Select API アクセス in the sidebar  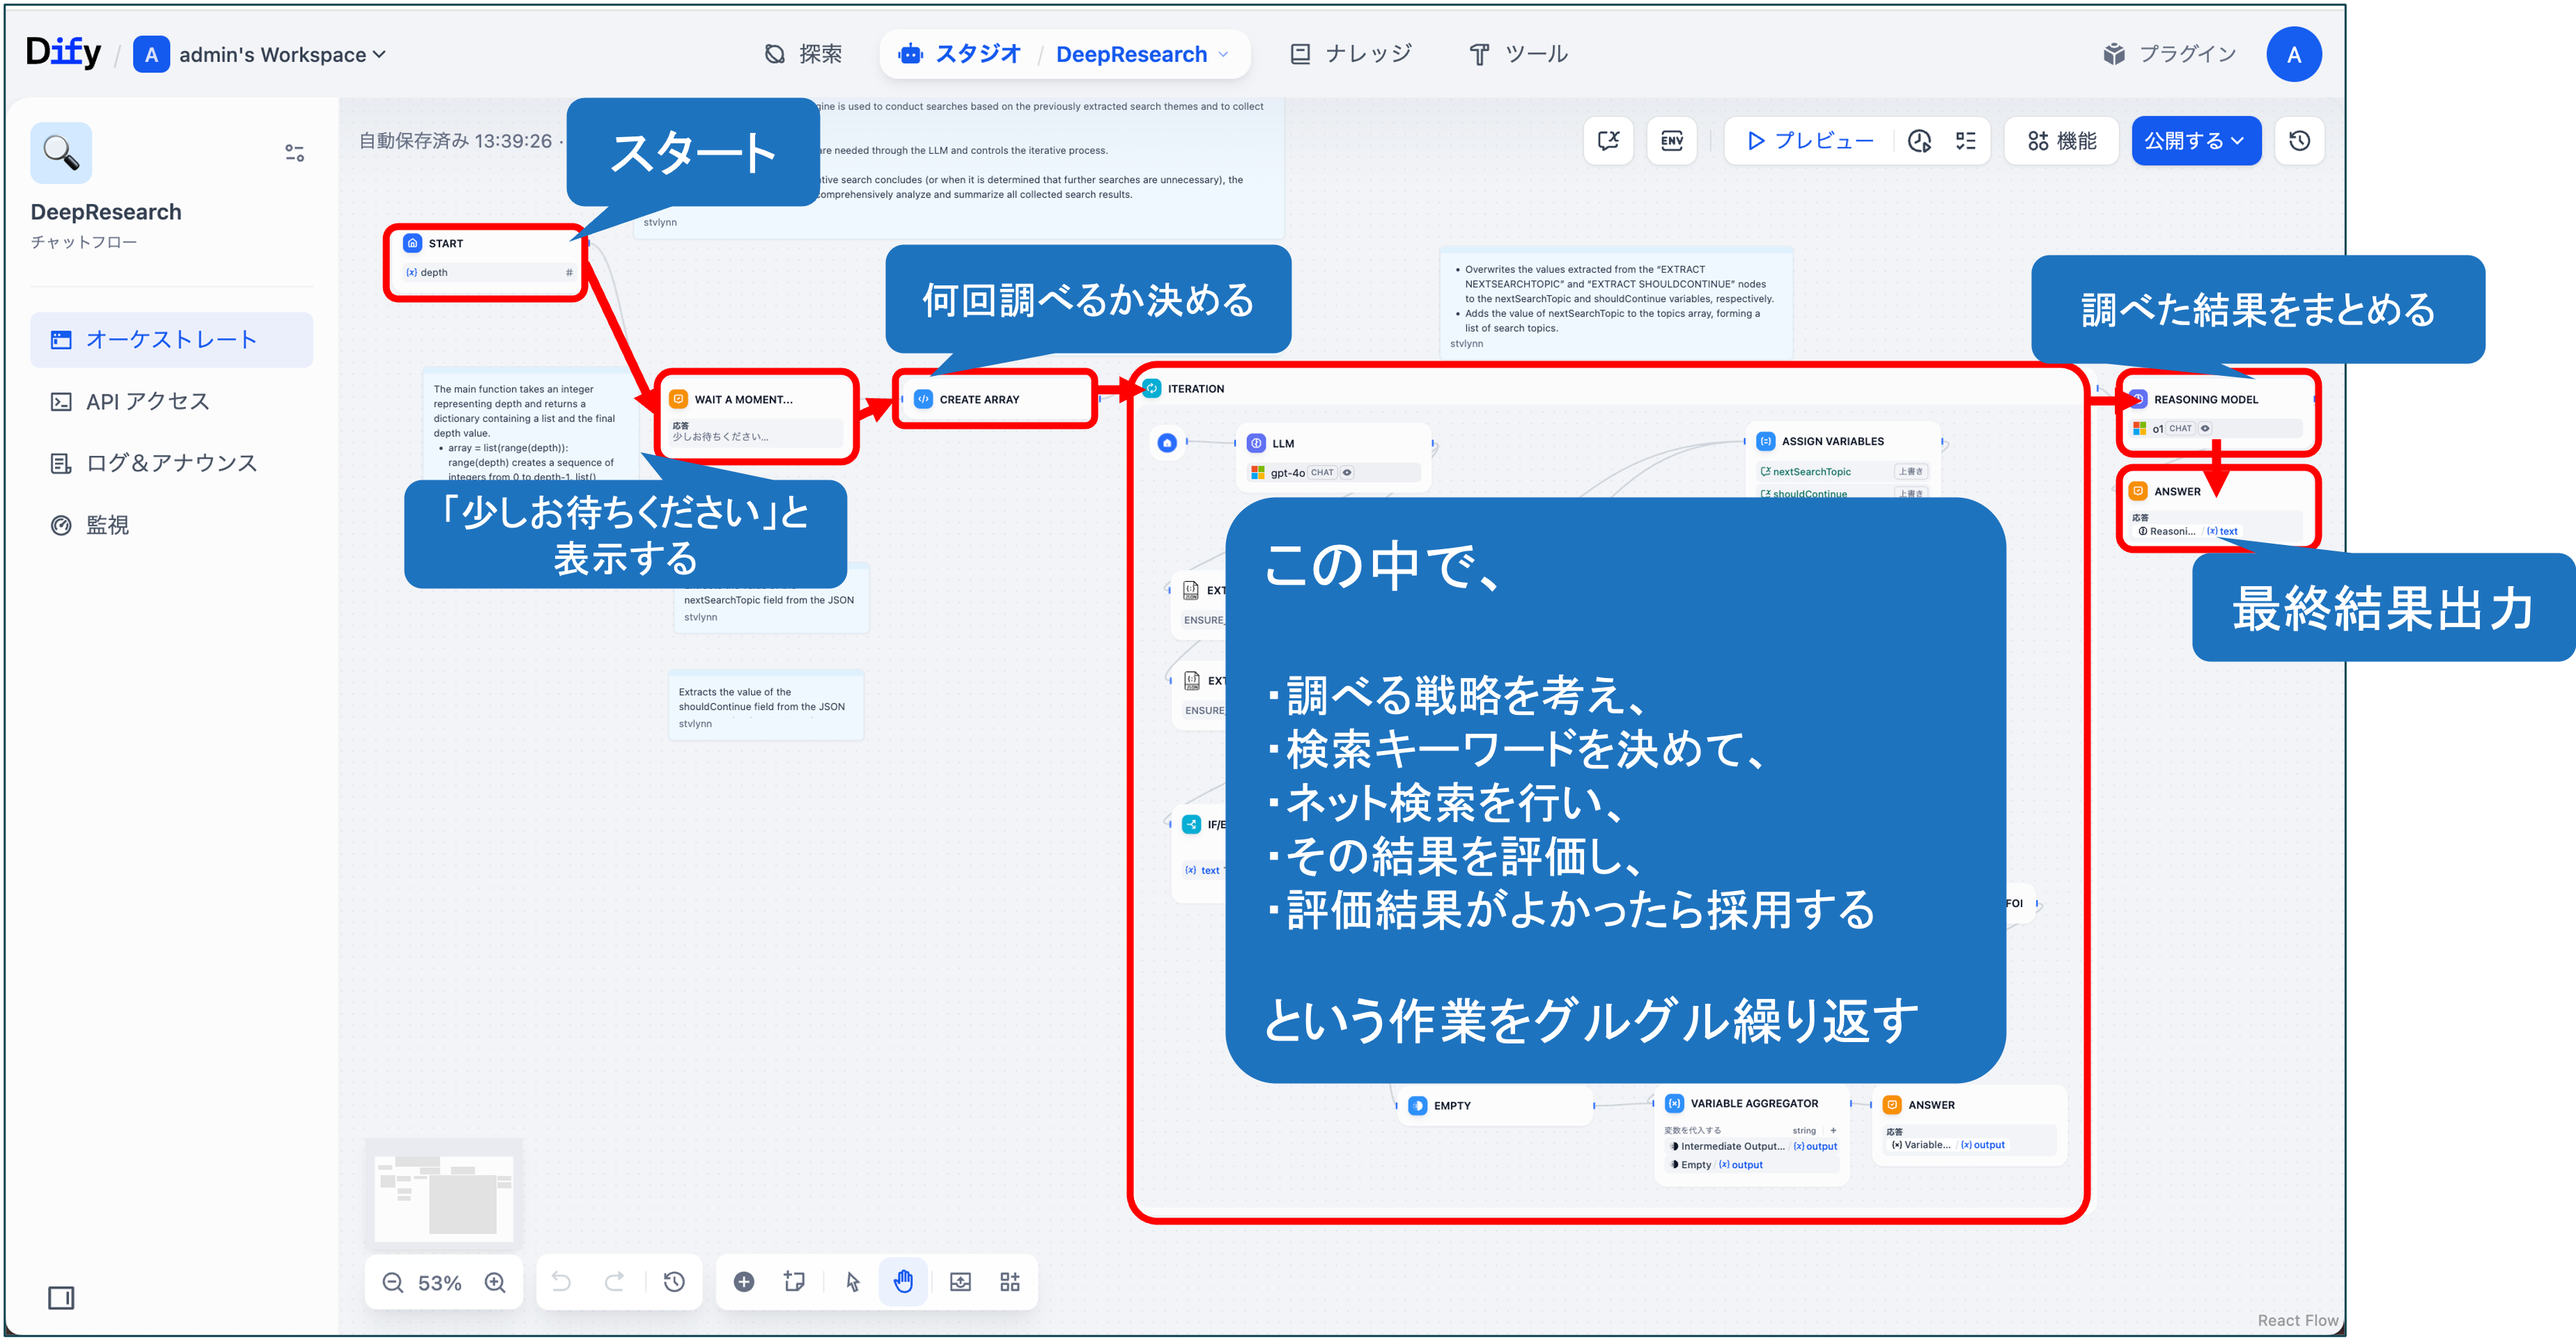pos(171,402)
